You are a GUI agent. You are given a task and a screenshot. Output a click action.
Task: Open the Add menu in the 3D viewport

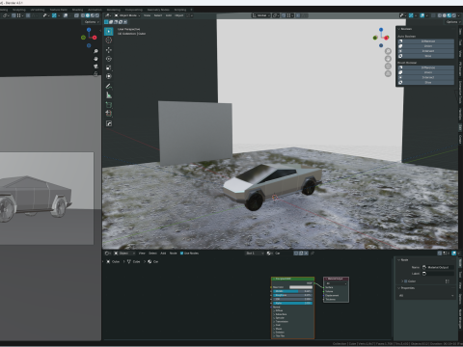[x=169, y=15]
